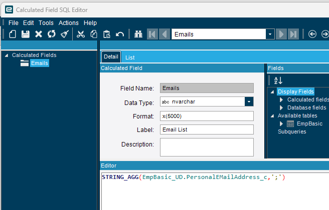Paste using the clipboard icon

107,34
